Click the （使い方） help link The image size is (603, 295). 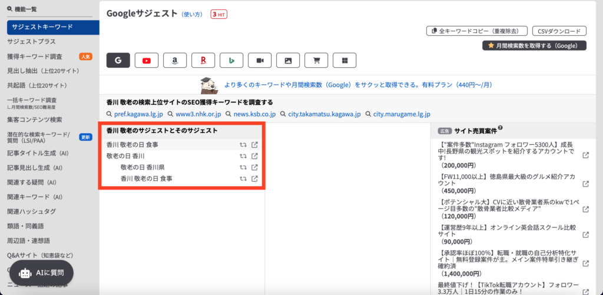(193, 14)
